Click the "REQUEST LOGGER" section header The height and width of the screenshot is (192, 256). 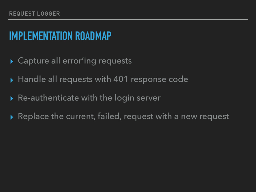34,14
